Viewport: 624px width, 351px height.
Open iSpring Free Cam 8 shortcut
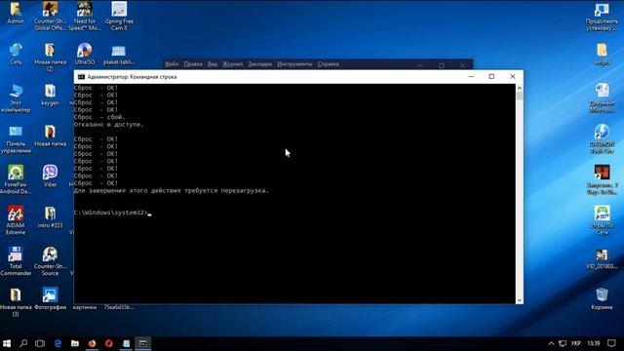tap(119, 16)
